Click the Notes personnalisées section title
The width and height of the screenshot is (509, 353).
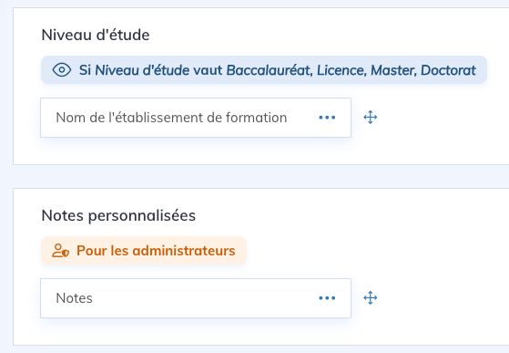pyautogui.click(x=118, y=215)
